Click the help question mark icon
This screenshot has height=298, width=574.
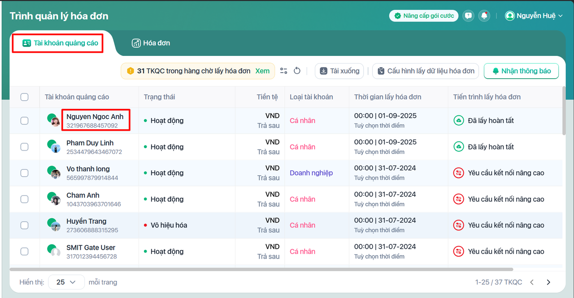[x=468, y=16]
